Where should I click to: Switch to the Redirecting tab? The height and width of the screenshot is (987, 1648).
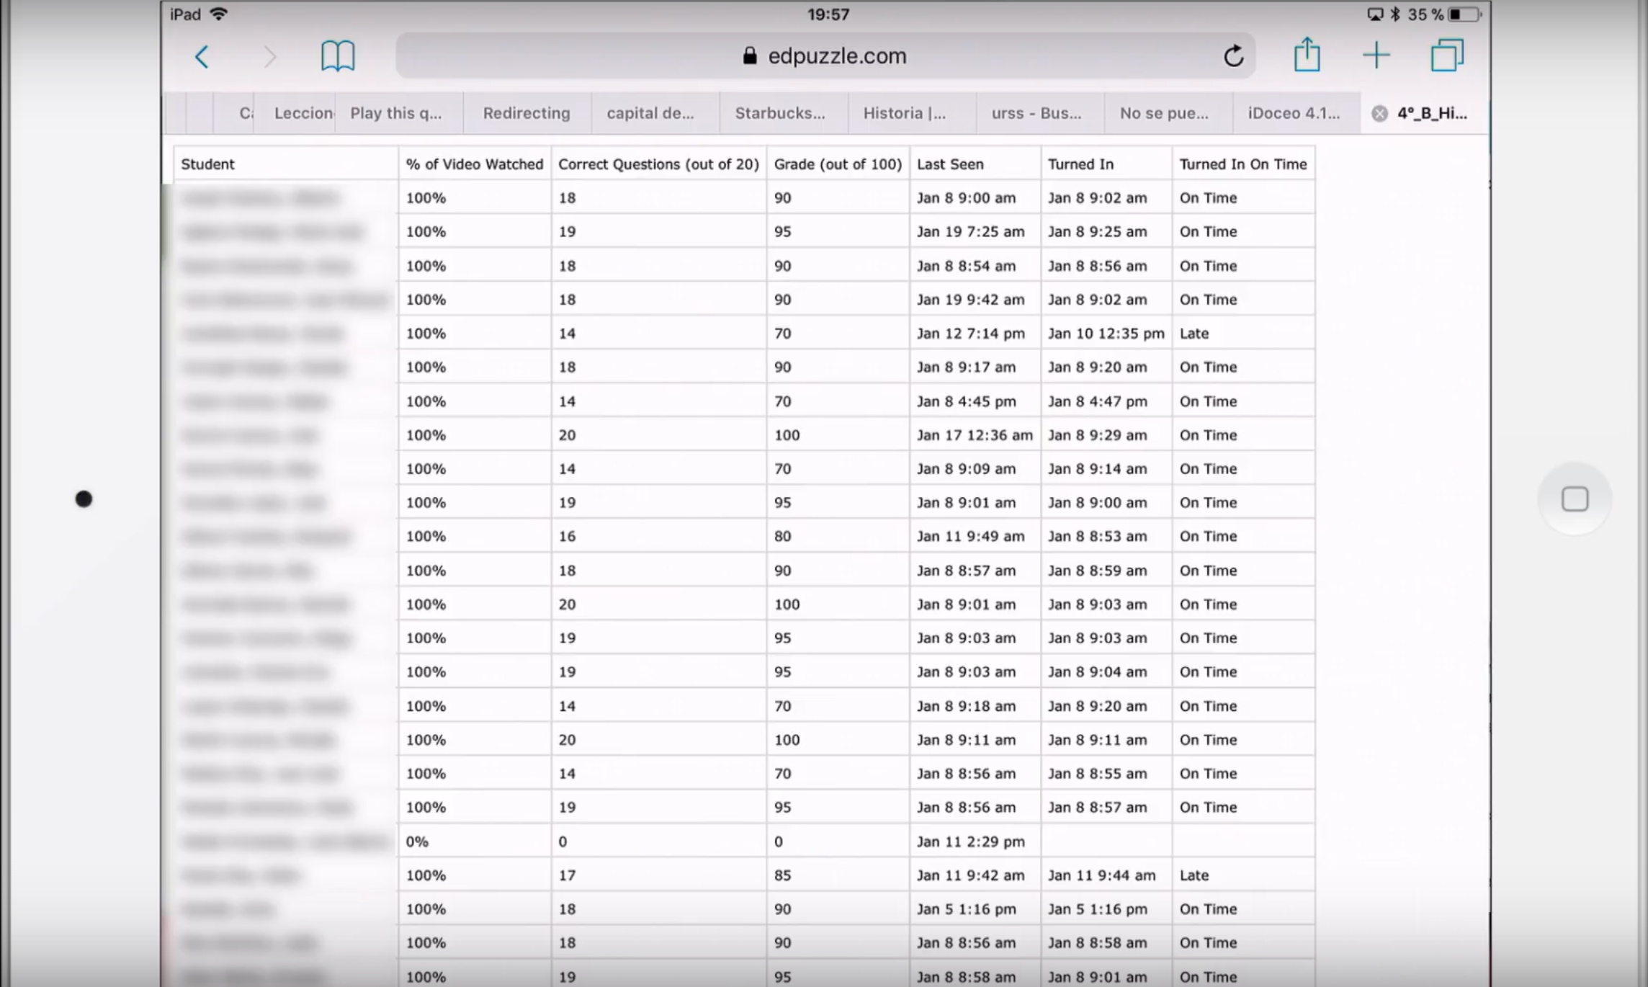point(526,113)
